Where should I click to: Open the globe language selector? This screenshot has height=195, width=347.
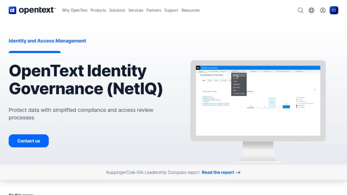(311, 10)
